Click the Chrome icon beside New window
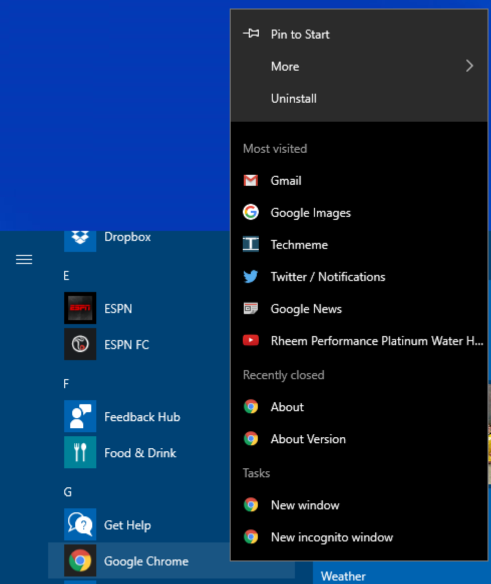 click(251, 505)
